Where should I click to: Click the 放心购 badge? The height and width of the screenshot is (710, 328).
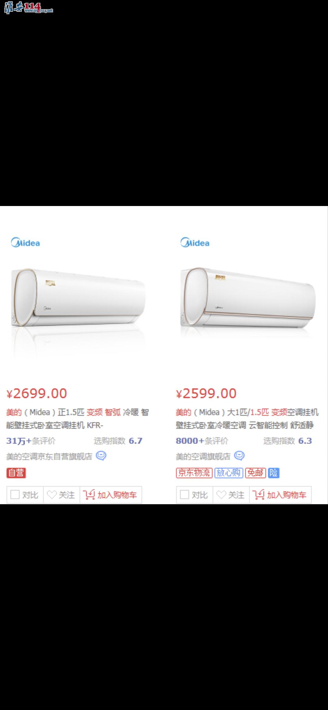[x=229, y=473]
